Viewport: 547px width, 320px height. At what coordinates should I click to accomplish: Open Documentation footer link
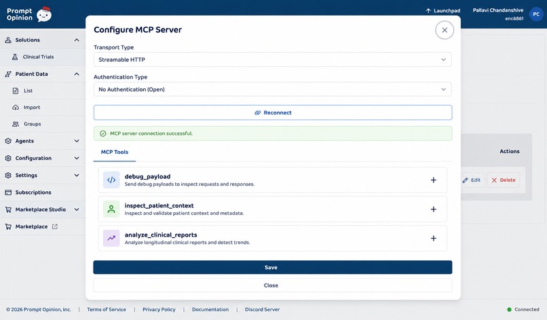(x=210, y=310)
